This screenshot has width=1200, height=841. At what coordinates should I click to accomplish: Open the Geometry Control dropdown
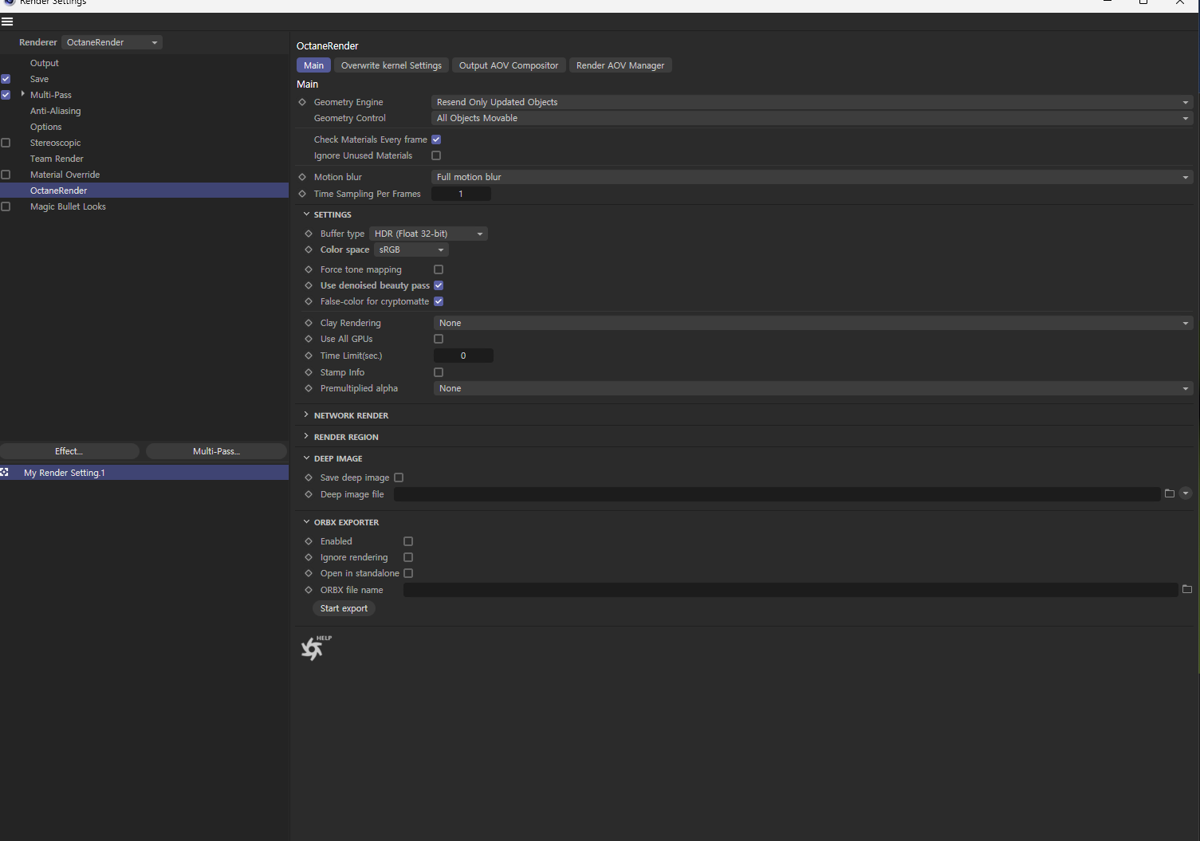pyautogui.click(x=812, y=118)
